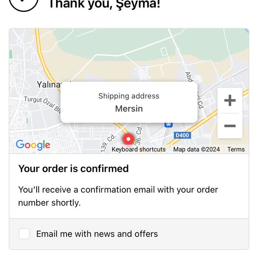Viewport: 258px width, 258px height.
Task: Click the 'Thank you, Şeyma!' heading
Action: pos(104,4)
